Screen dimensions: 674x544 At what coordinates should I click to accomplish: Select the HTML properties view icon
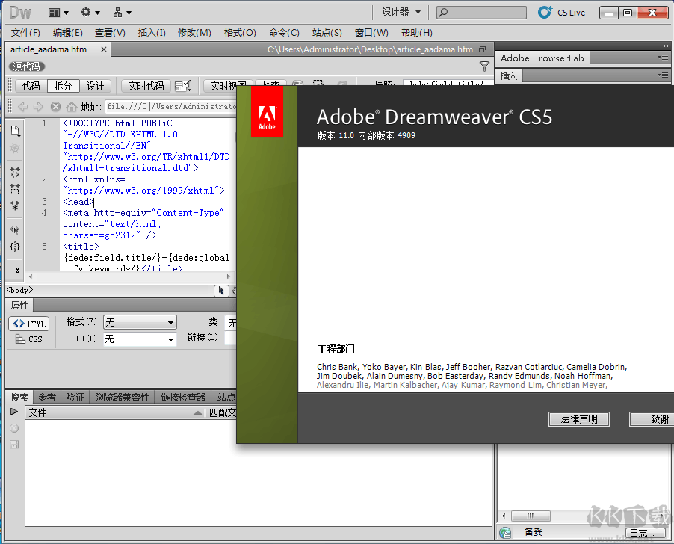(29, 323)
